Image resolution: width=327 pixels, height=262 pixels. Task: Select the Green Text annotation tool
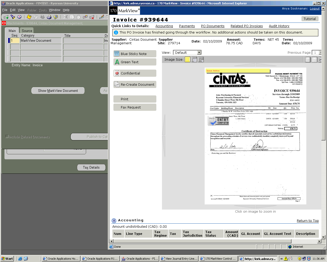tap(135, 62)
